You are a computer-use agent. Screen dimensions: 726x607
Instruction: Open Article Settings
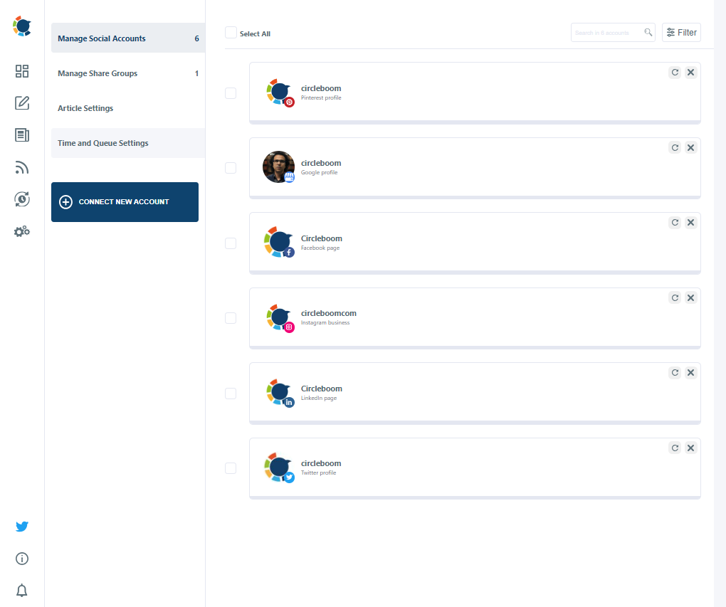(85, 108)
